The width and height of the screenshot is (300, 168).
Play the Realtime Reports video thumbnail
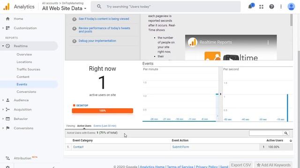click(231, 58)
